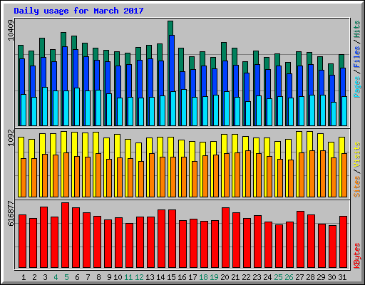Click the green day 19 axis label

pos(214,277)
